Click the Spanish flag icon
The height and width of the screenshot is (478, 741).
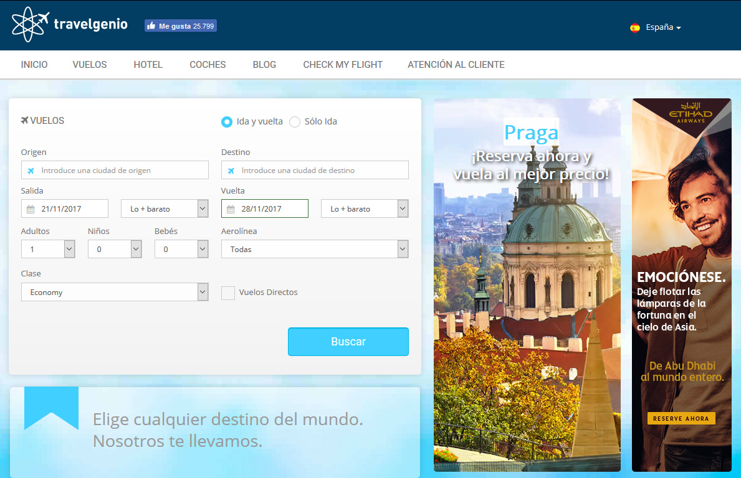click(x=635, y=27)
